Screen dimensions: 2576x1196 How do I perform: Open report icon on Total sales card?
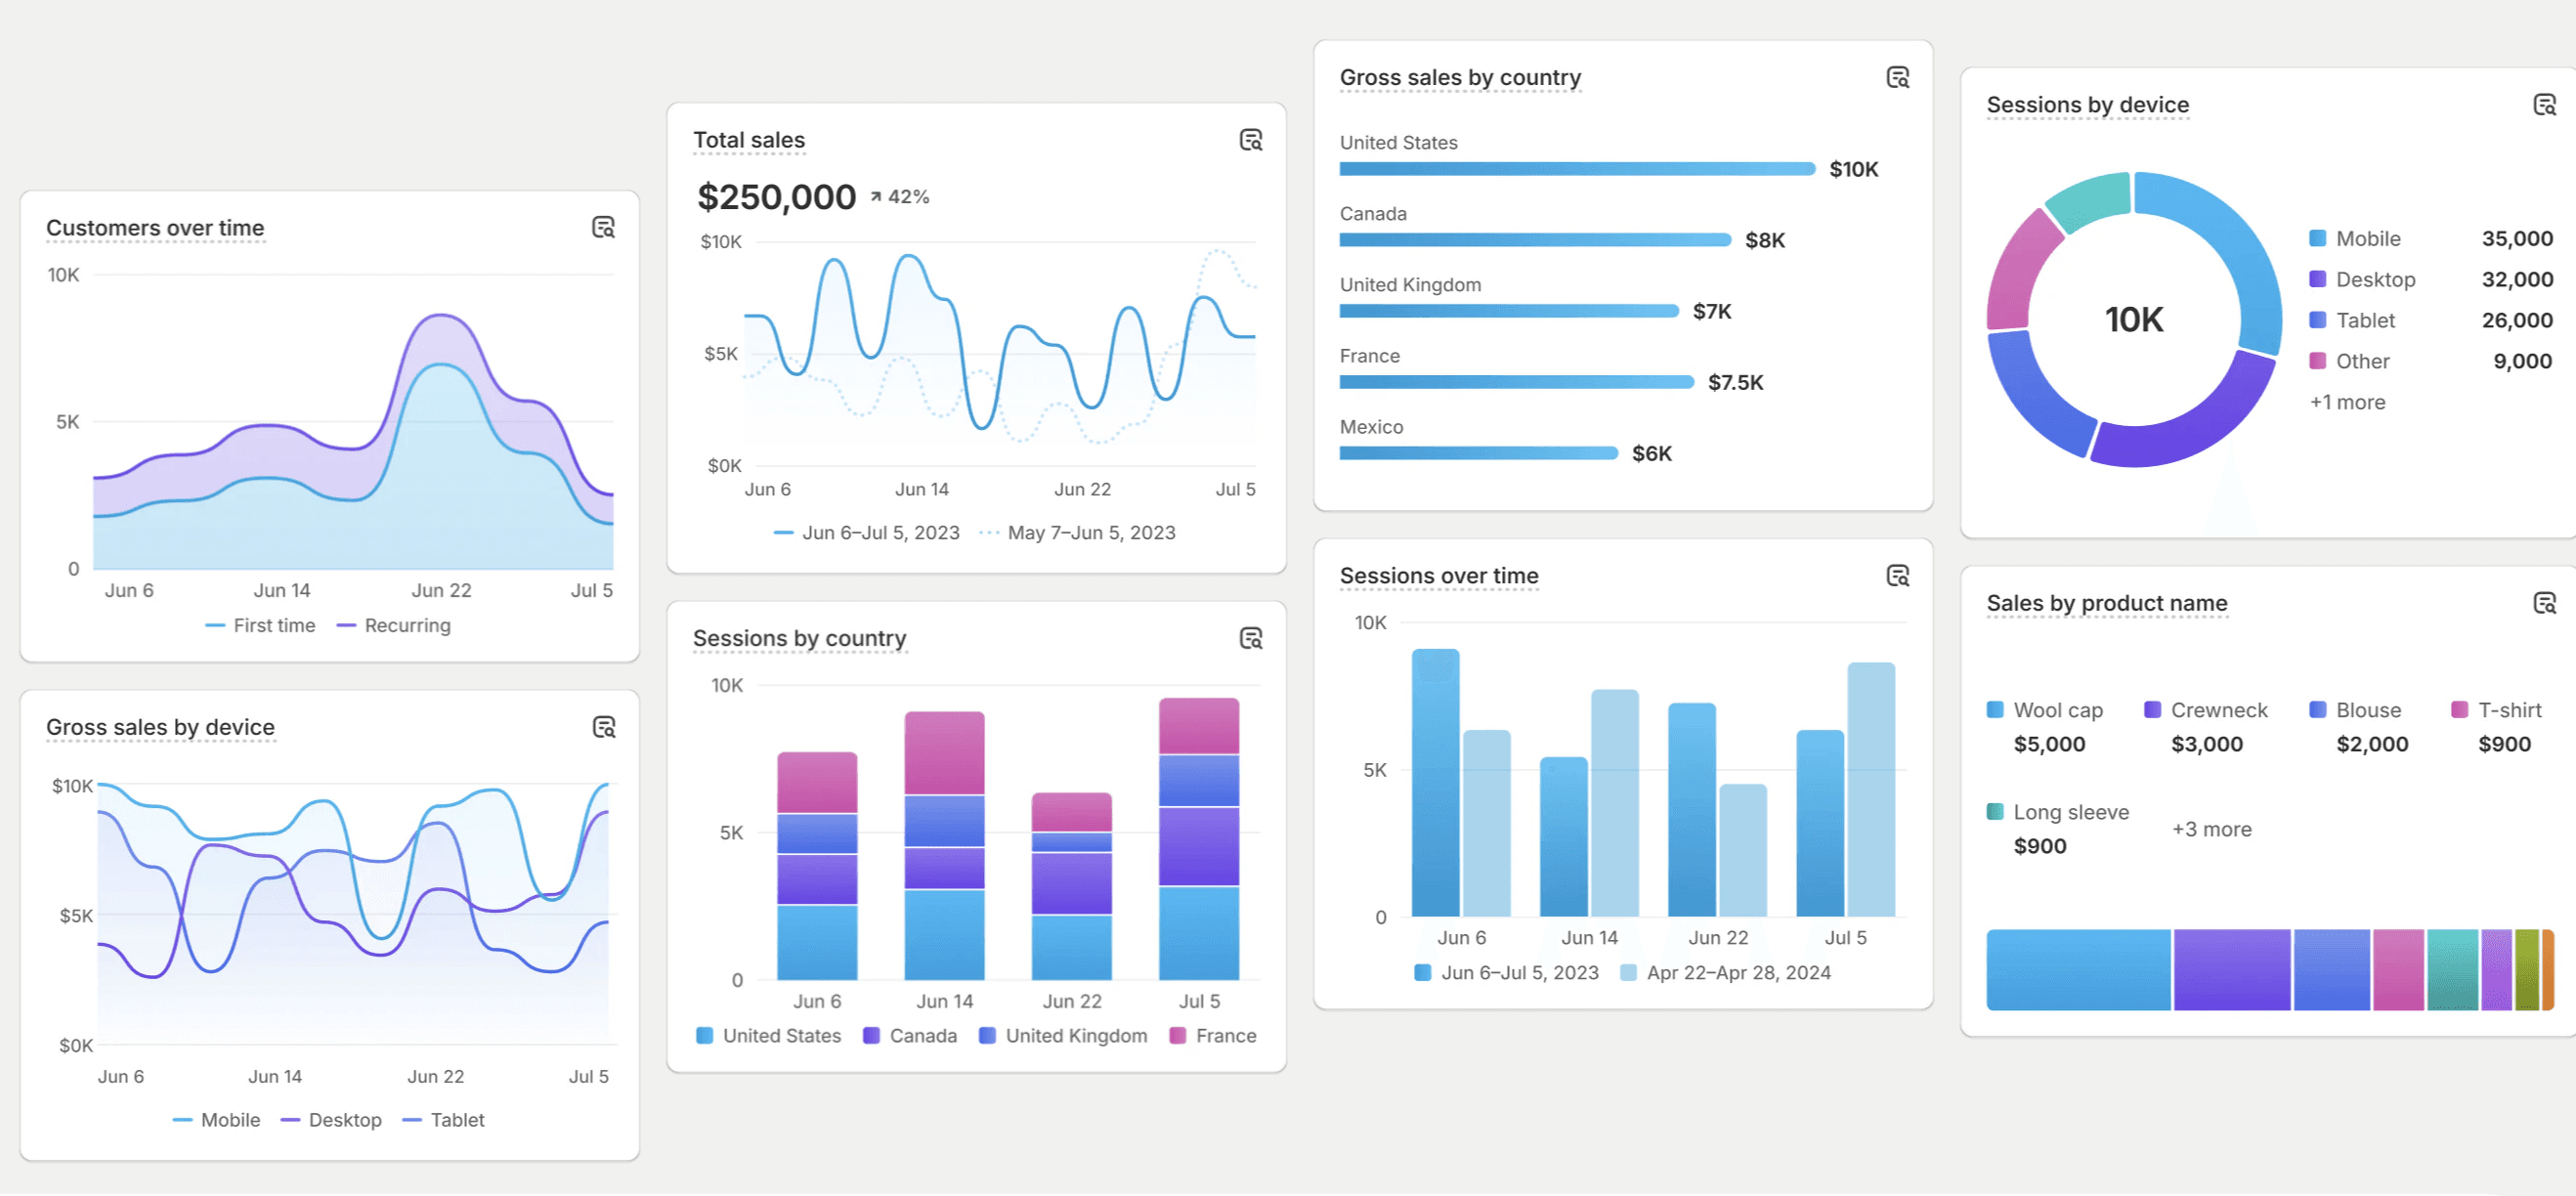pos(1250,140)
